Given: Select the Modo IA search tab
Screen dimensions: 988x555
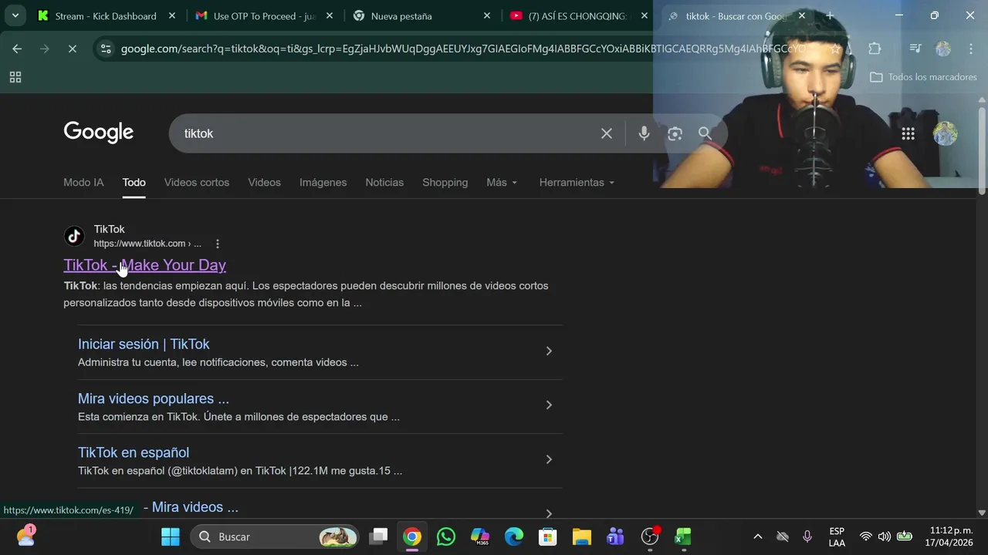Looking at the screenshot, I should [x=83, y=183].
